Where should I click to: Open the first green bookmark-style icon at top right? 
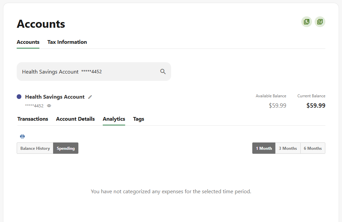pos(306,22)
